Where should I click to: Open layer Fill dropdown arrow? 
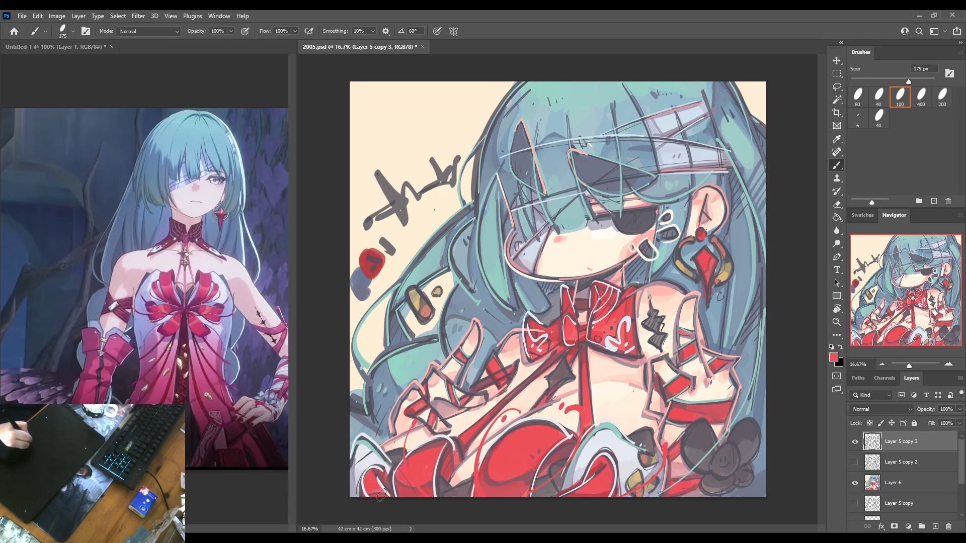click(959, 423)
